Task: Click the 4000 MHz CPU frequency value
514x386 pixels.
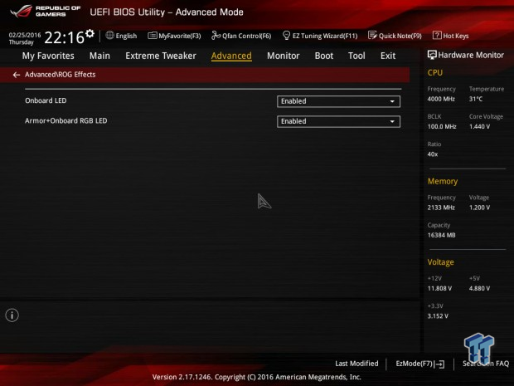Action: click(441, 99)
